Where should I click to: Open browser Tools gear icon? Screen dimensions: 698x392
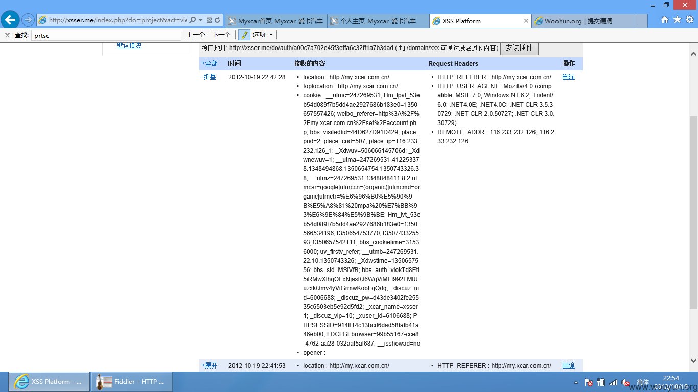[689, 20]
